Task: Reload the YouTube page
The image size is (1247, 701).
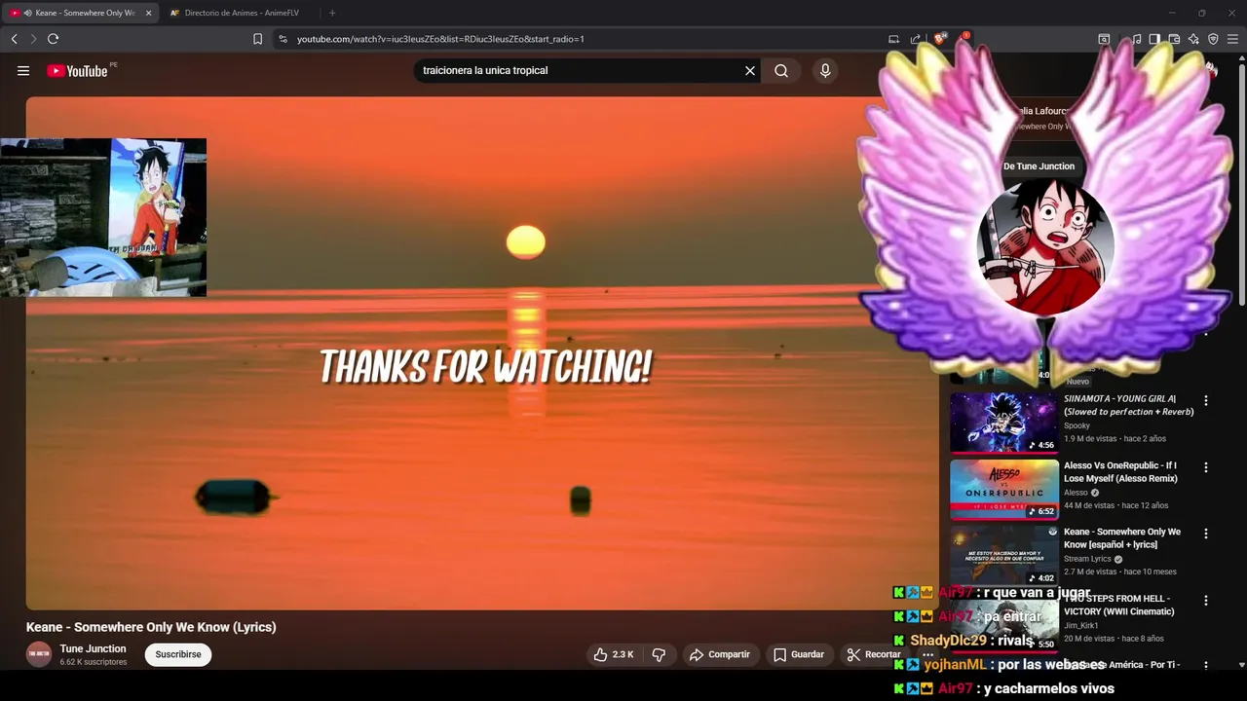Action: coord(54,39)
